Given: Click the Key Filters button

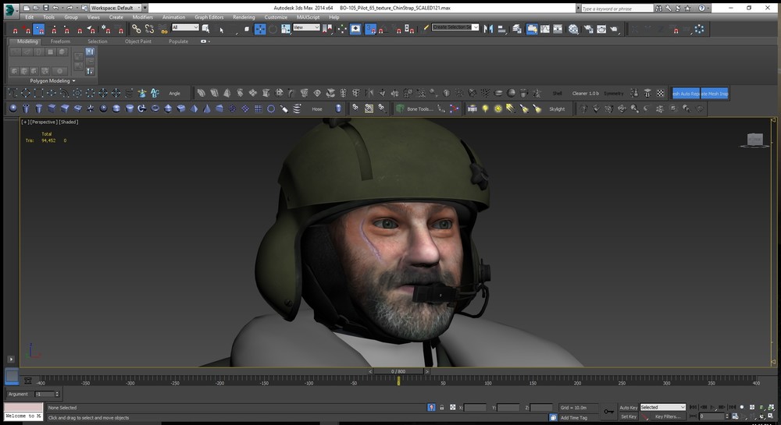Looking at the screenshot, I should pos(669,416).
